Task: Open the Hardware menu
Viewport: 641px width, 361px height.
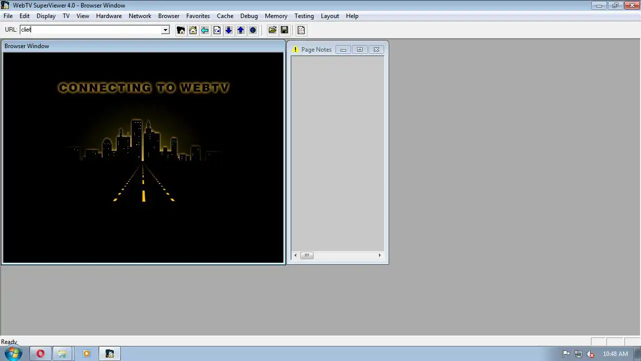Action: 109,16
